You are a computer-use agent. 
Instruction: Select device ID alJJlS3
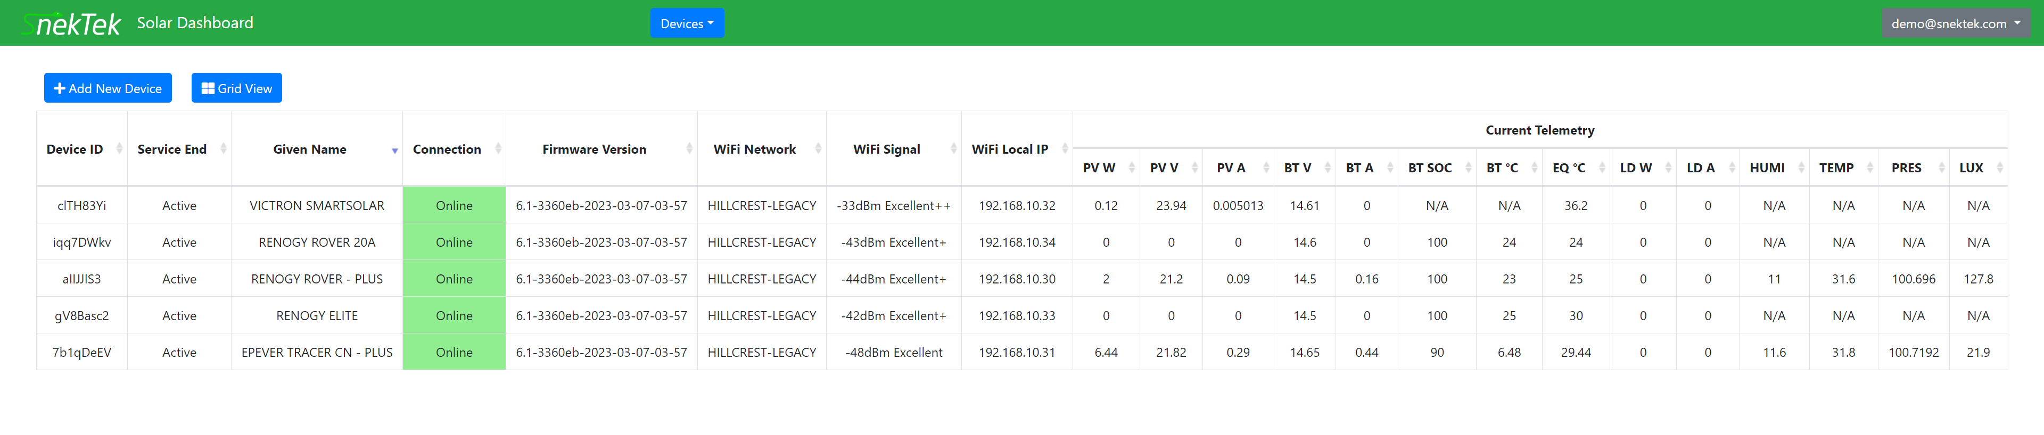82,279
